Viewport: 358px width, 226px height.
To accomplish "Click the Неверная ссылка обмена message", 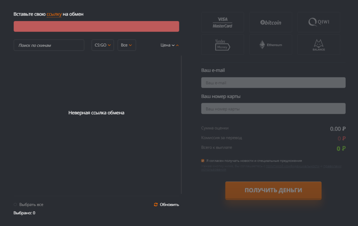I will [96, 113].
